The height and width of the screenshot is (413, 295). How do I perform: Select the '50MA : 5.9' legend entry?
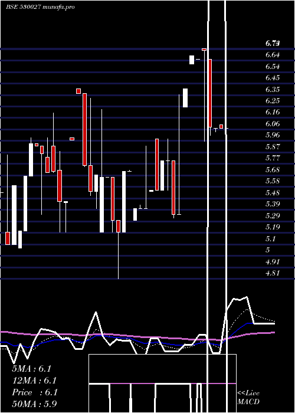point(34,404)
